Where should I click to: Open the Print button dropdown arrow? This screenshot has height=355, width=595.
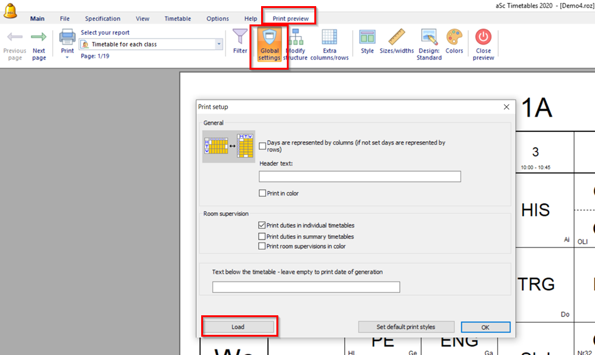click(x=67, y=58)
